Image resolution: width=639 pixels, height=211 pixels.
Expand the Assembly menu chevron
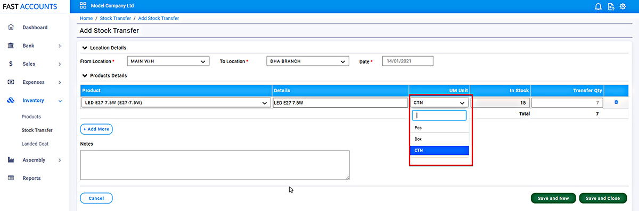[x=60, y=160]
